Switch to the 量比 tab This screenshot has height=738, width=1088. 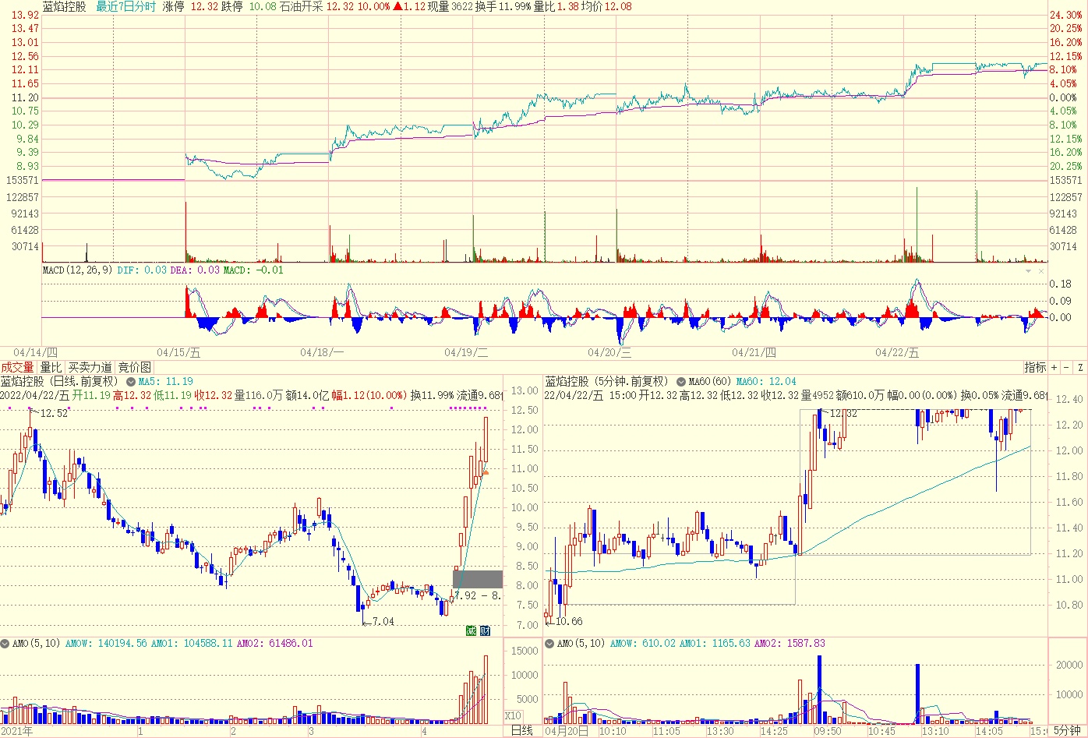(x=51, y=367)
